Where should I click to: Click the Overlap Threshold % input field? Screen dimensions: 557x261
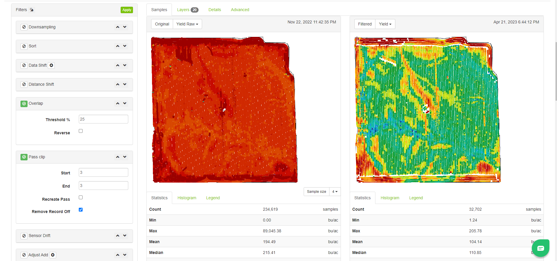point(103,119)
